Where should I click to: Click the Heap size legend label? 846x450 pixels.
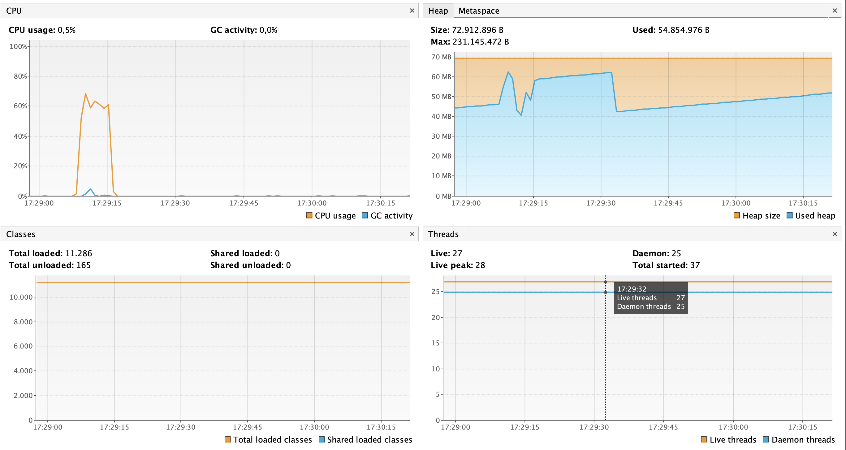[761, 215]
